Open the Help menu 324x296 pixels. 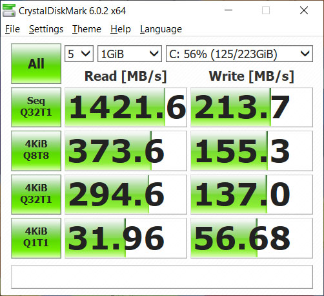point(121,29)
